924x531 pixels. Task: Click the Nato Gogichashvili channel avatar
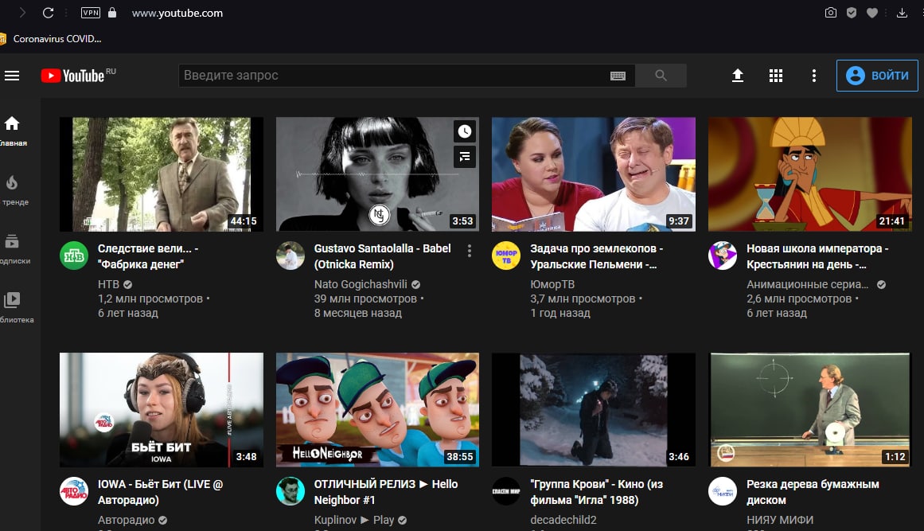tap(290, 256)
